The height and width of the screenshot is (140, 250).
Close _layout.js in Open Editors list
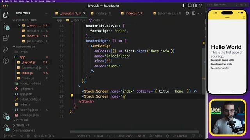tap(19, 25)
